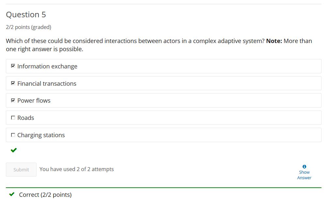Click the Submit button
This screenshot has width=328, height=203.
21,169
